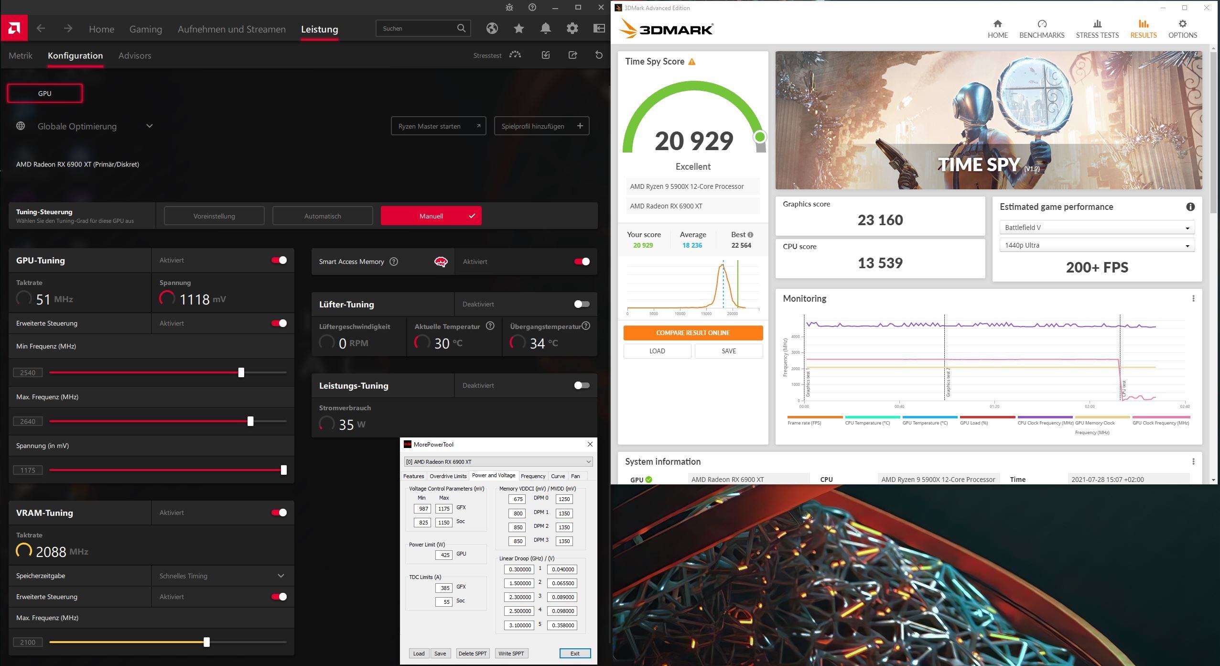Toggle Smart Access Memory switch
The image size is (1220, 666).
(582, 262)
